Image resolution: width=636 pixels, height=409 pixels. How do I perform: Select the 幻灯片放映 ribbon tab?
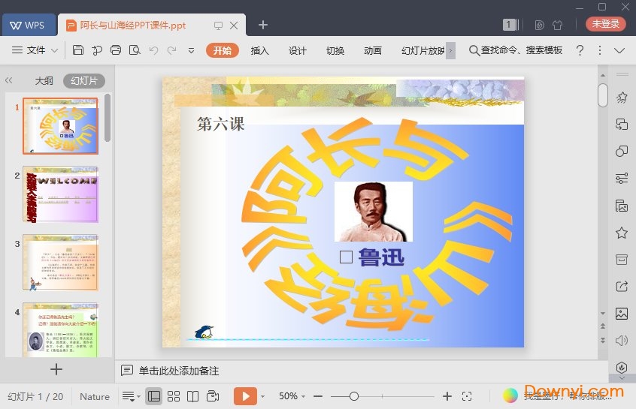(x=423, y=50)
